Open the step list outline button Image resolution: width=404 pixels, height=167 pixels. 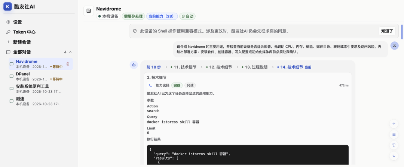coord(394,134)
